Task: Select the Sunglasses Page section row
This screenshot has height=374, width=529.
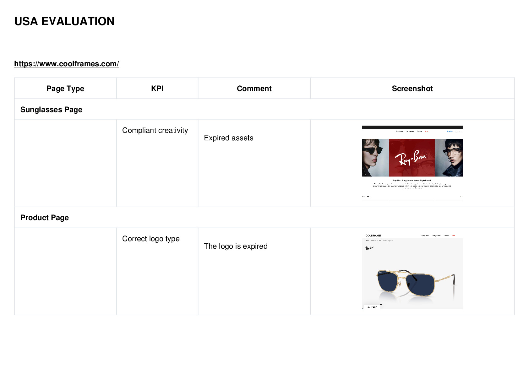Action: click(264, 110)
